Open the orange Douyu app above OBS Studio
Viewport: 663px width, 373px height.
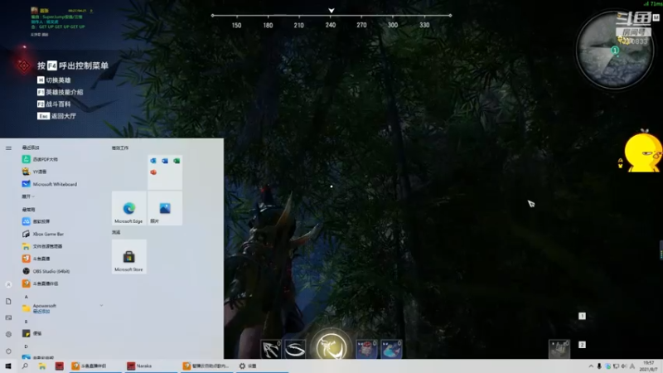point(36,259)
